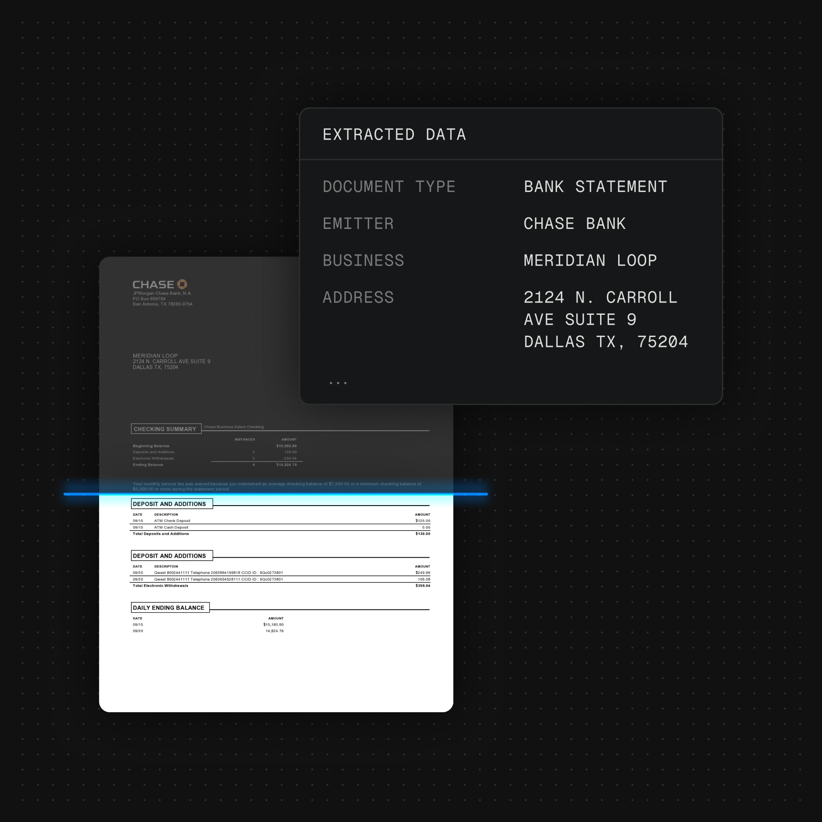Click the MERIDIAN LOOP business value
The height and width of the screenshot is (822, 822).
[x=590, y=261]
